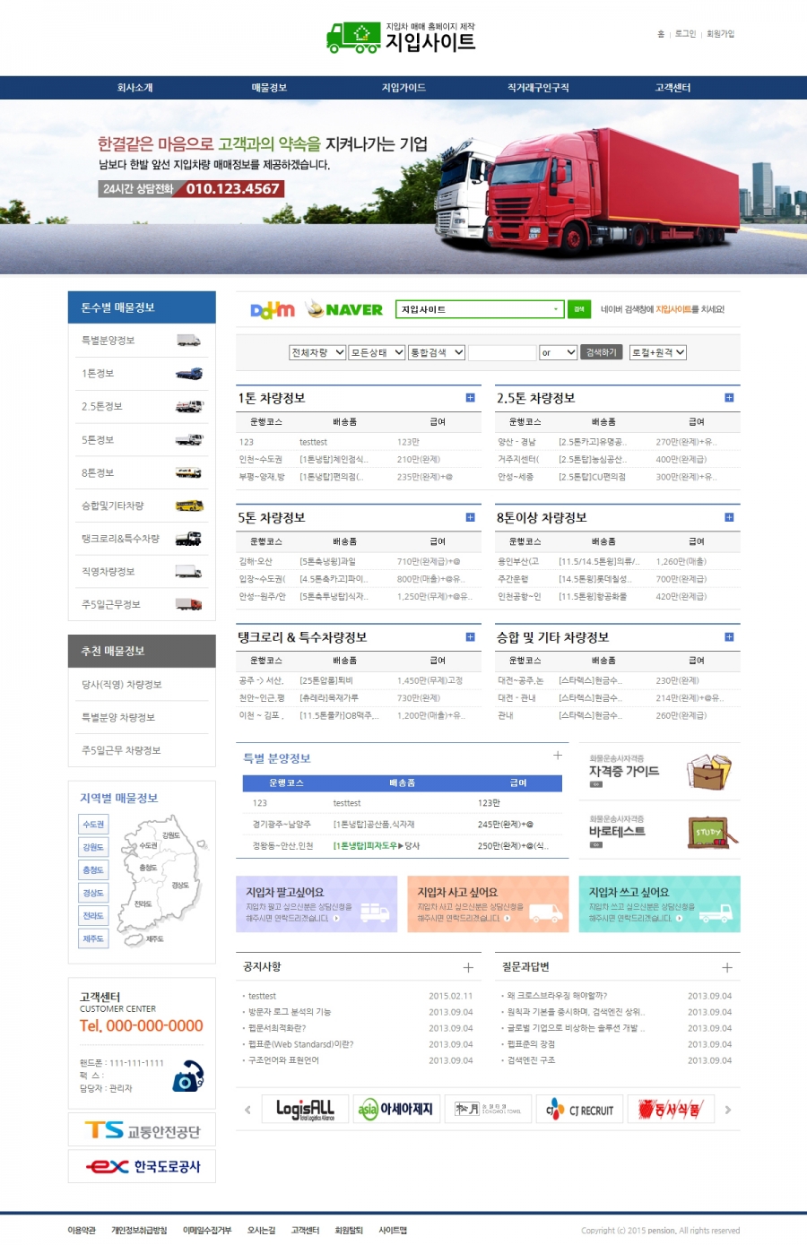Click the green truck site logo

point(353,38)
